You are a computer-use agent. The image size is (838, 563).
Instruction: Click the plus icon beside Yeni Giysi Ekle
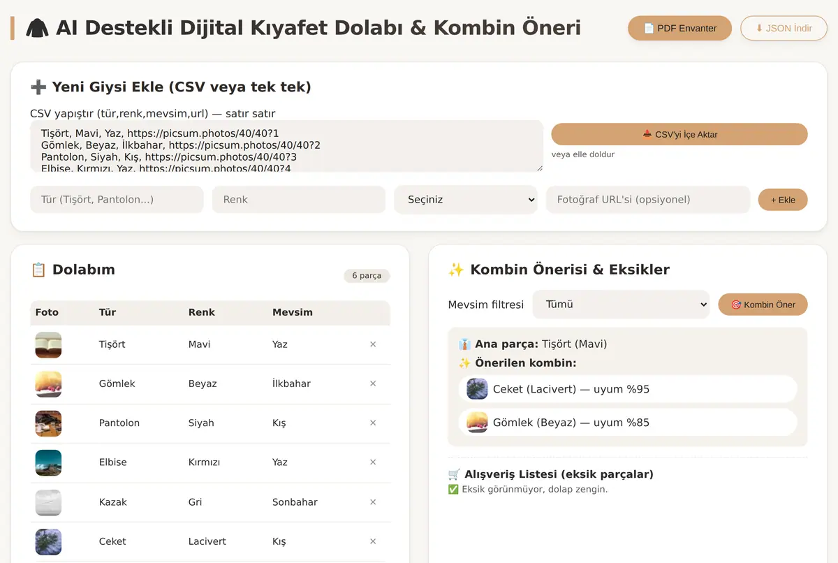(x=38, y=87)
